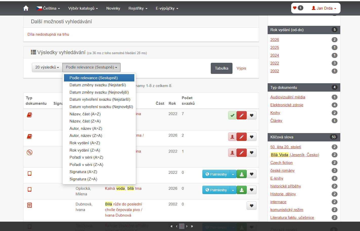Filter by Knihy document type
This screenshot has width=360, height=231.
(x=275, y=113)
